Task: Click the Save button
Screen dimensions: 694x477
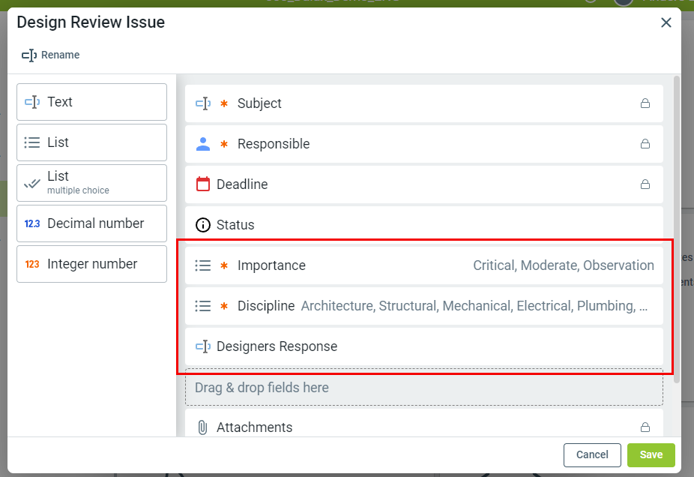Action: coord(651,454)
